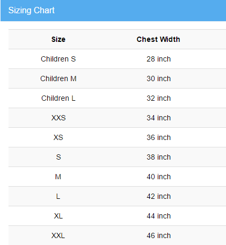Click the 34 inch measurement cell
This screenshot has height=245, width=226.
click(x=159, y=118)
